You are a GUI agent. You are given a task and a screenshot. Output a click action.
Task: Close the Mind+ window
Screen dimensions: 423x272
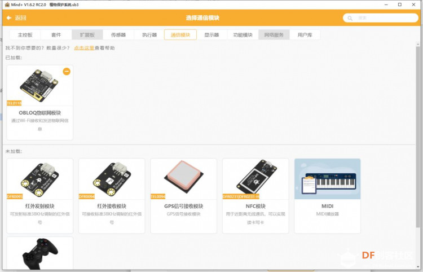(x=413, y=5)
